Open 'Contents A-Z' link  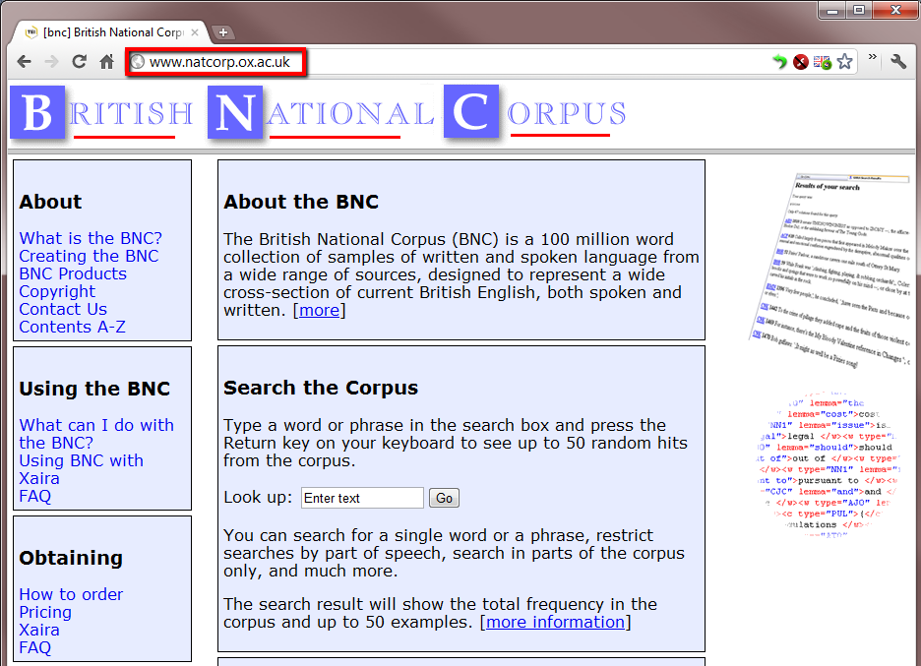pyautogui.click(x=72, y=327)
